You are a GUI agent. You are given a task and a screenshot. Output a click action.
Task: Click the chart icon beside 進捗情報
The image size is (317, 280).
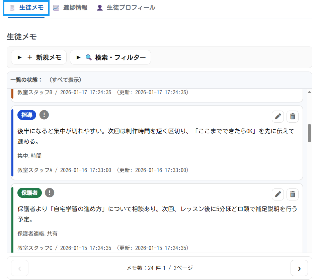(x=56, y=8)
